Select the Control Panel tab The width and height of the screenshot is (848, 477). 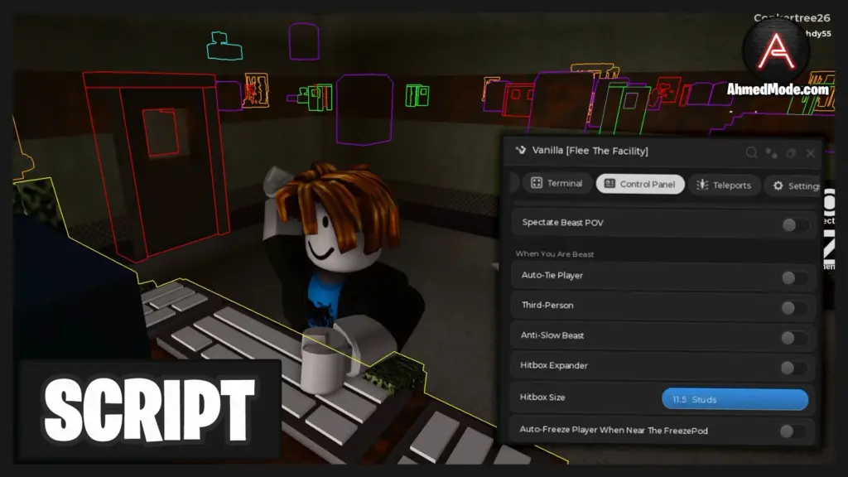pos(640,184)
